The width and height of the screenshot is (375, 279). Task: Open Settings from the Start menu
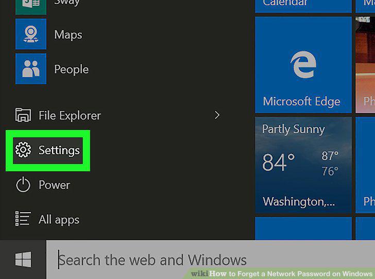tap(48, 151)
